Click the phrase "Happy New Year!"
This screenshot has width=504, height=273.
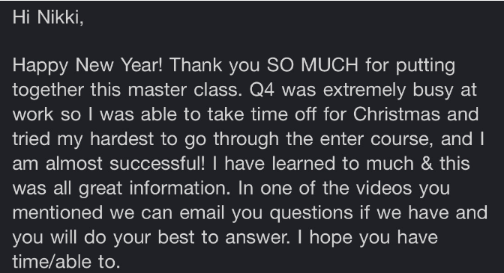coord(88,66)
